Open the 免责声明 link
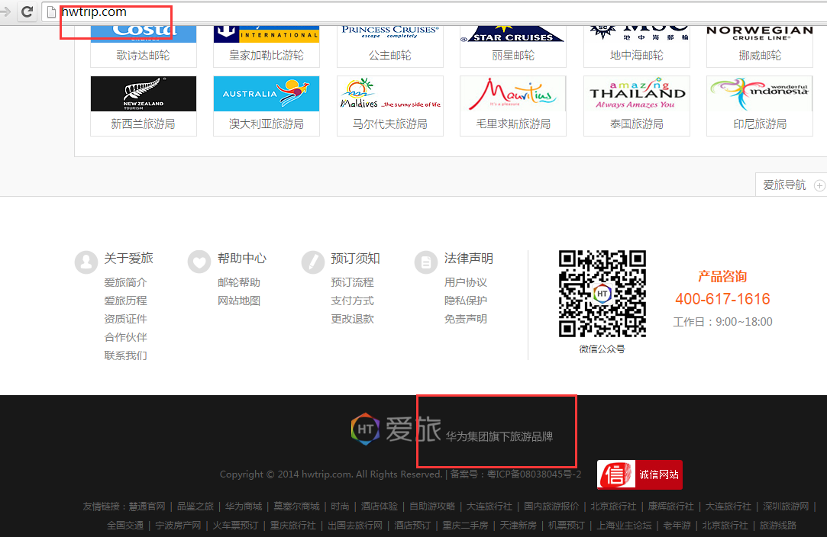Image resolution: width=827 pixels, height=537 pixels. click(466, 319)
